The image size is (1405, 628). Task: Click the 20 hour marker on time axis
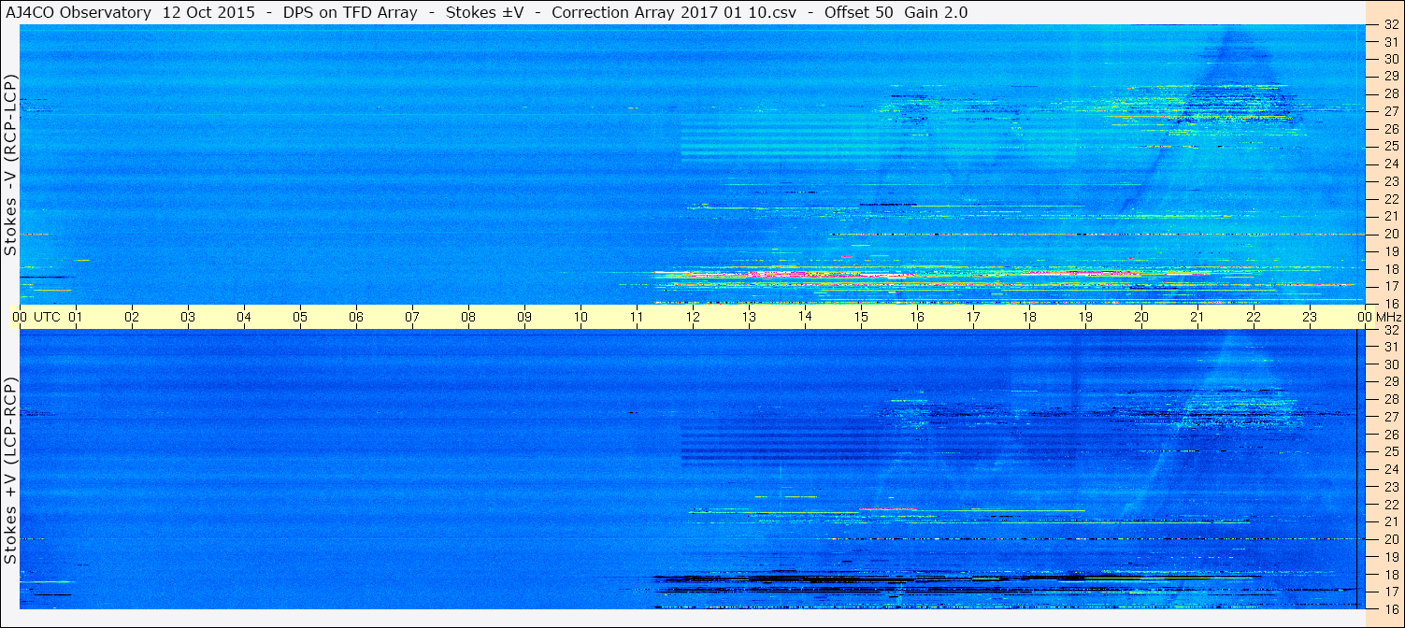pos(1141,317)
